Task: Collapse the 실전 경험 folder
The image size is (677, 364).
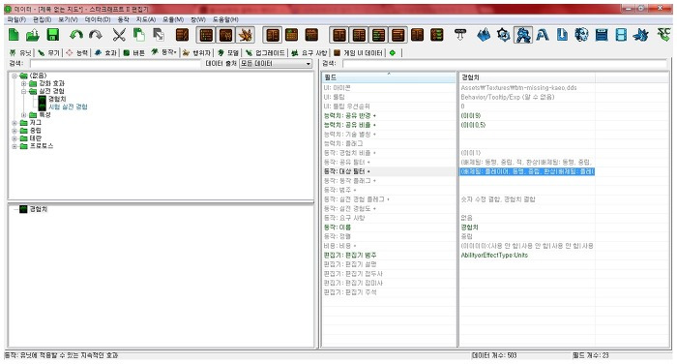Action: 24,91
